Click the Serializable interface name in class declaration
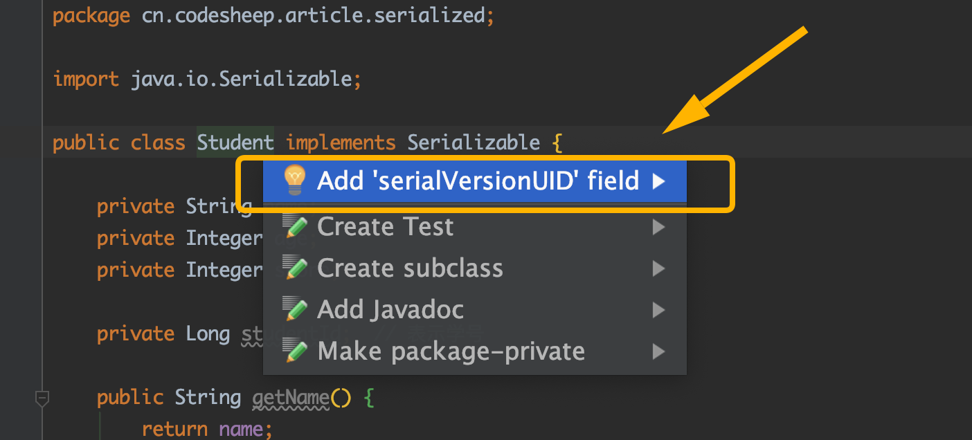 474,143
